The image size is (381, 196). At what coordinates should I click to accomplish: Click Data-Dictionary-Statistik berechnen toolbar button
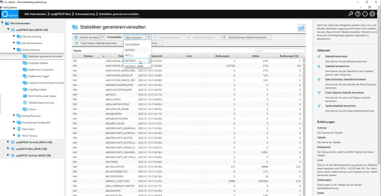pyautogui.click(x=247, y=37)
